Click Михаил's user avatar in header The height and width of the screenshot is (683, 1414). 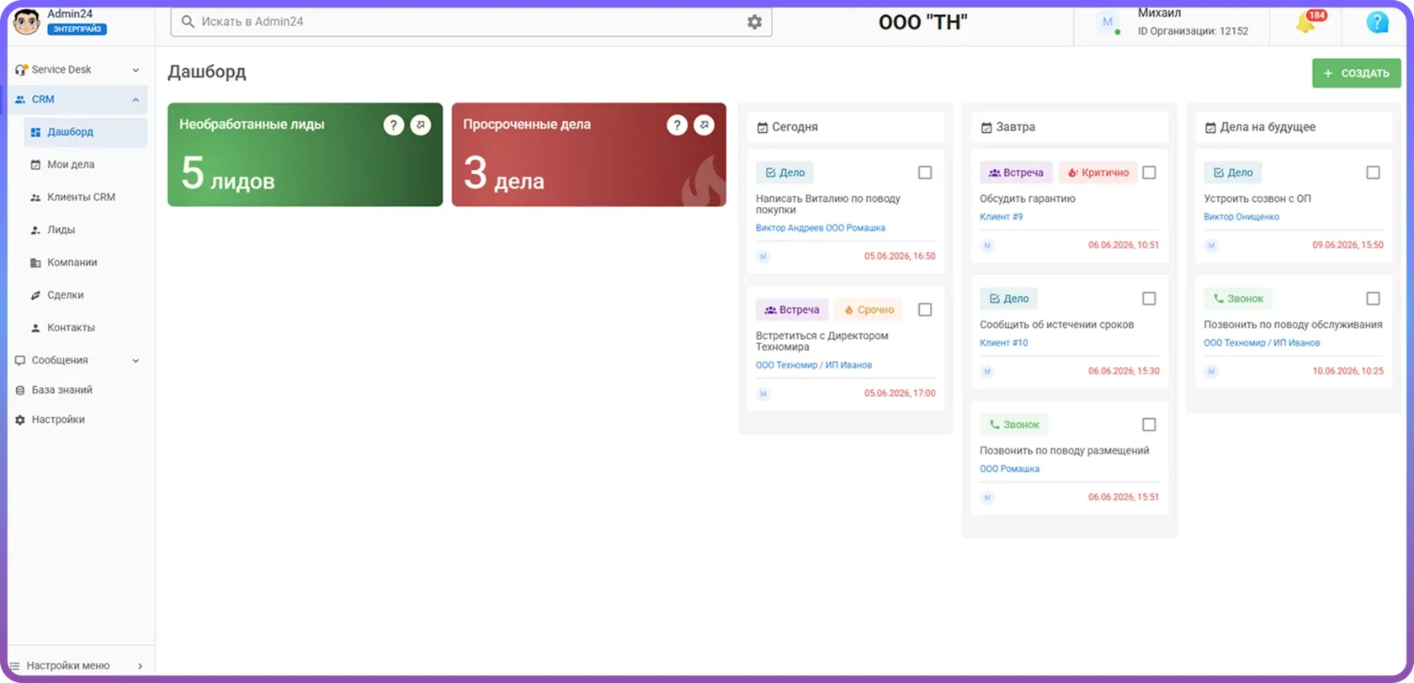pos(1108,23)
